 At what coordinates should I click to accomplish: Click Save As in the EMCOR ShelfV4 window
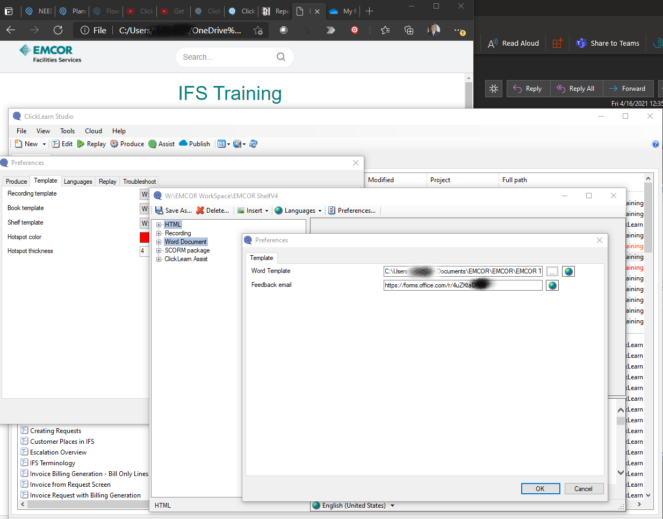point(174,211)
